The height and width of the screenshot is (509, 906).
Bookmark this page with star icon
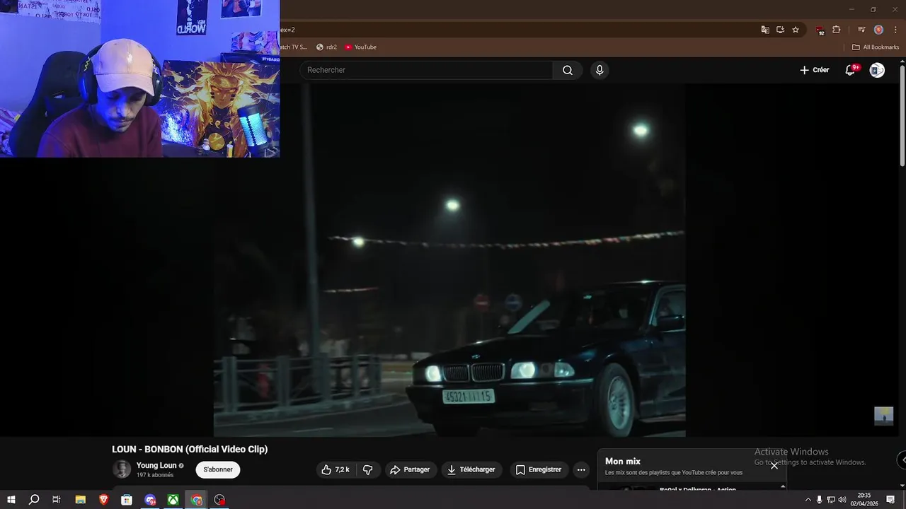point(796,30)
